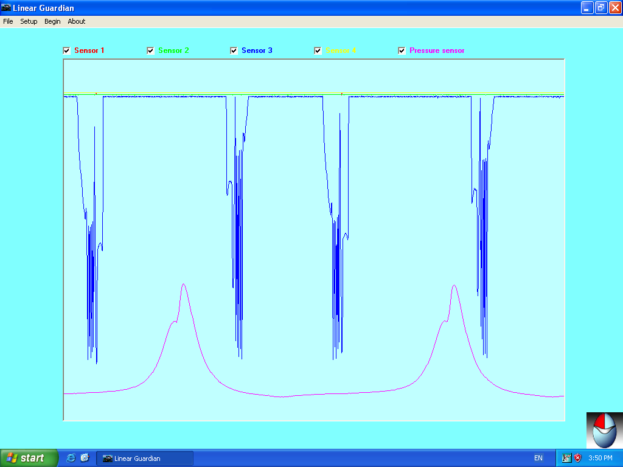The image size is (623, 467).
Task: Uncheck the Sensor 1 checkbox
Action: point(66,50)
